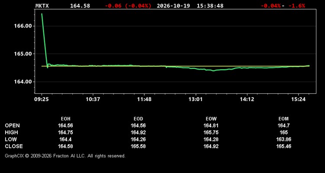Select the HIGH row label
This screenshot has height=173, width=325.
coord(11,132)
